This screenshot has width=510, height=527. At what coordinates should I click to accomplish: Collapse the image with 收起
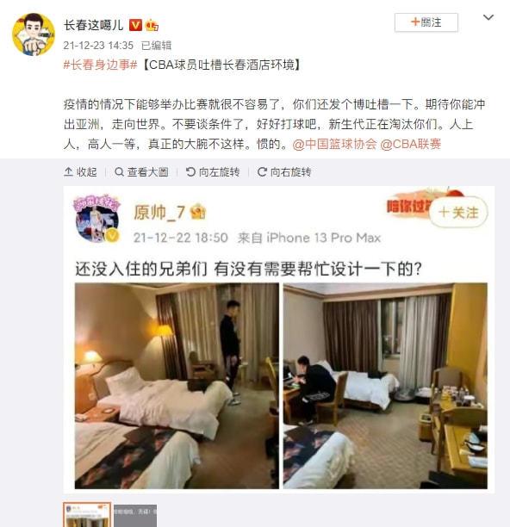[80, 172]
